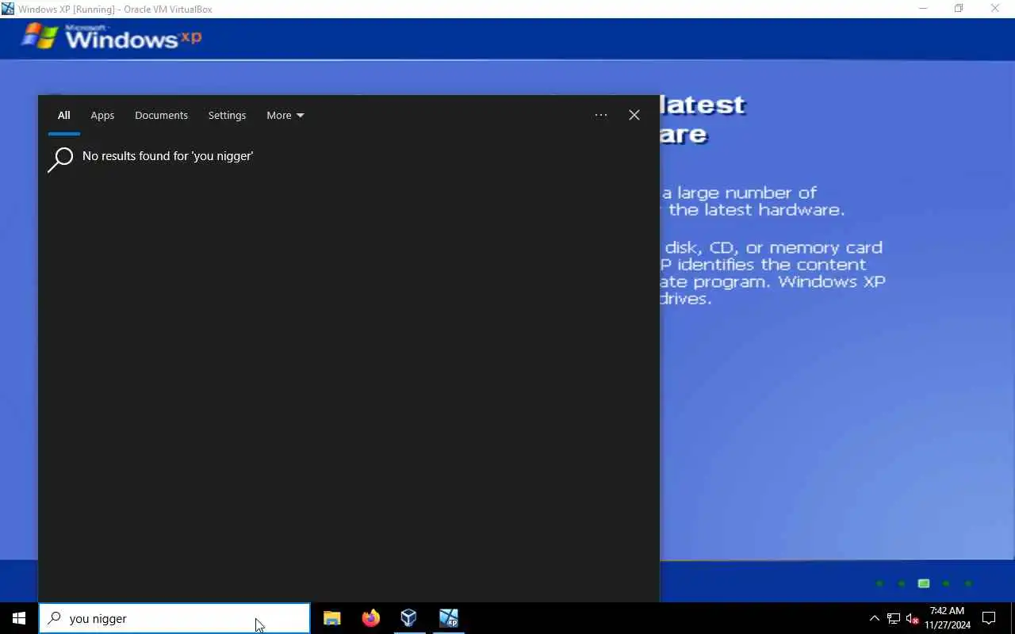Open the Action Center notifications icon

989,618
